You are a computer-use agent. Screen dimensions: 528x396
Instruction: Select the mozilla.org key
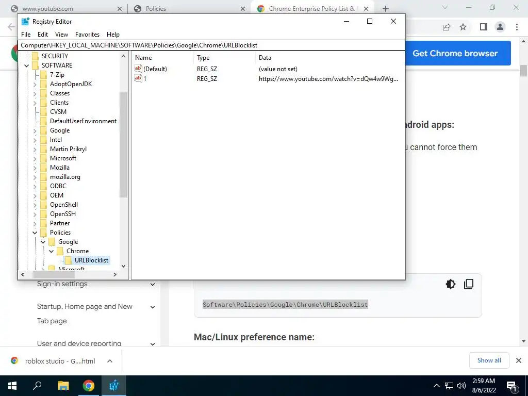[x=65, y=177]
